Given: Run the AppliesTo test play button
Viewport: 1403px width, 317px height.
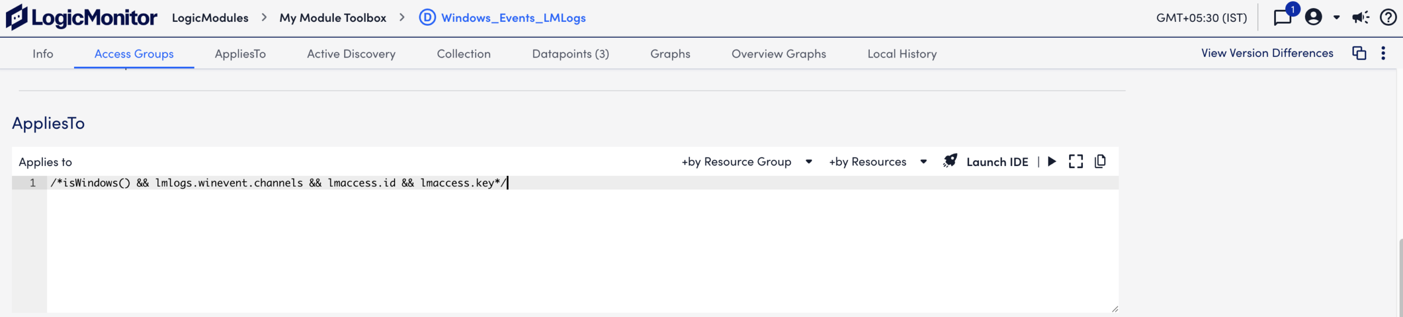Looking at the screenshot, I should (1052, 162).
